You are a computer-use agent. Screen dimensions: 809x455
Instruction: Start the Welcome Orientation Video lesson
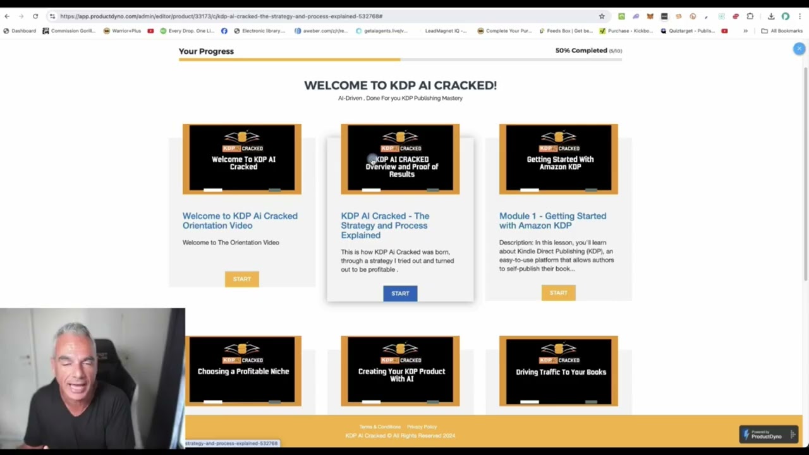tap(242, 279)
